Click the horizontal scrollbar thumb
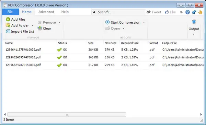206x125 pixels. tap(67, 114)
